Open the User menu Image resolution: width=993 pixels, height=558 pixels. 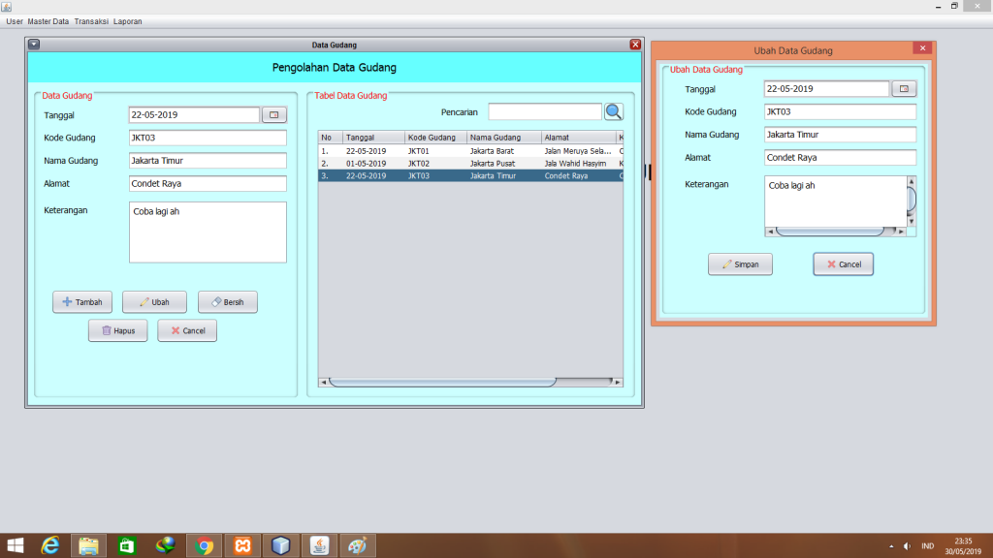(x=14, y=20)
